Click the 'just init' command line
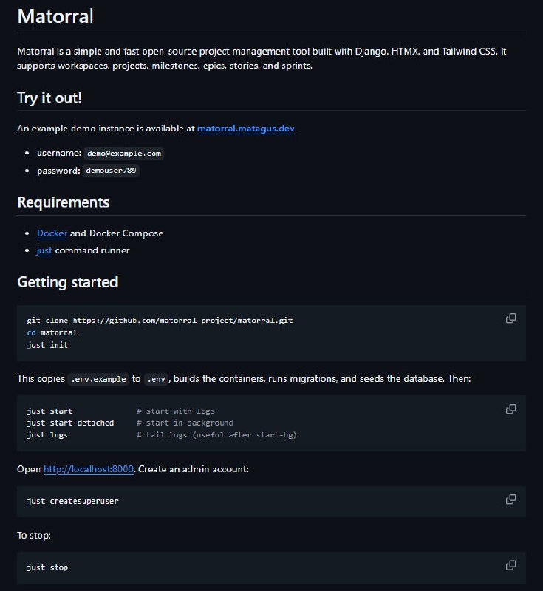Image resolution: width=543 pixels, height=591 pixels. point(47,345)
